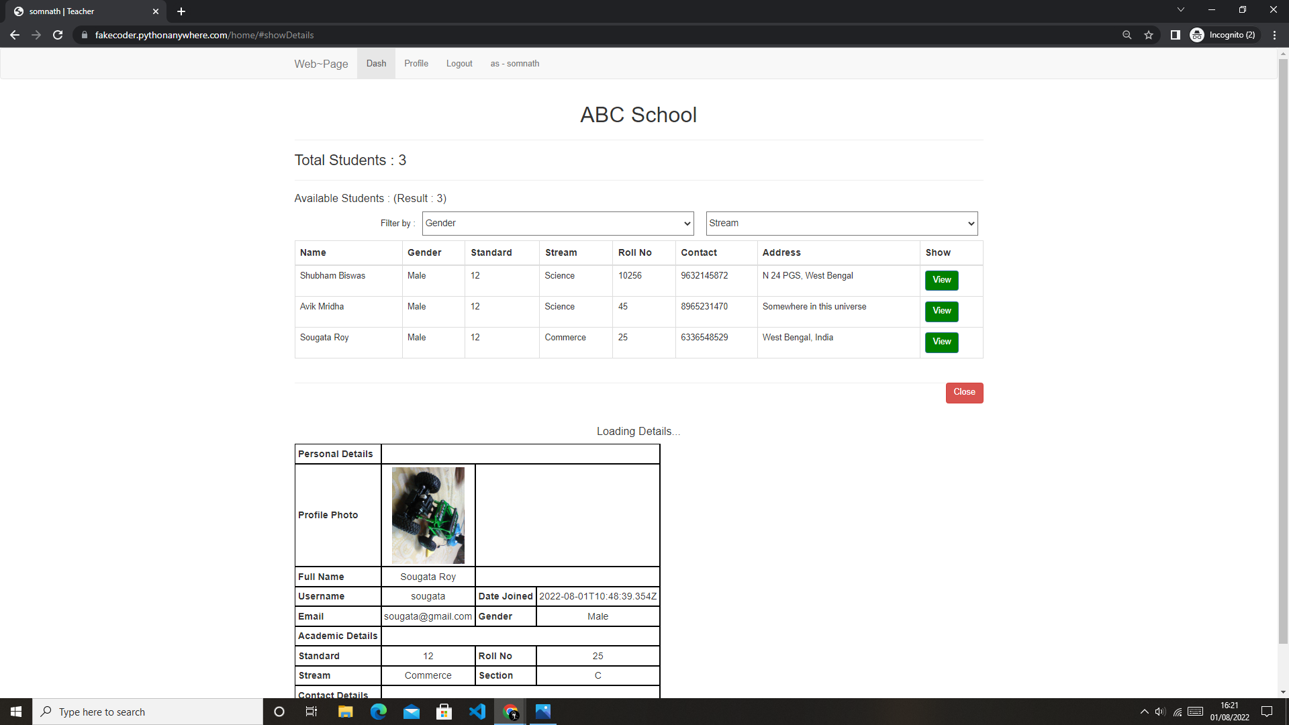Click the Close button above the details
1289x725 pixels.
tap(964, 392)
